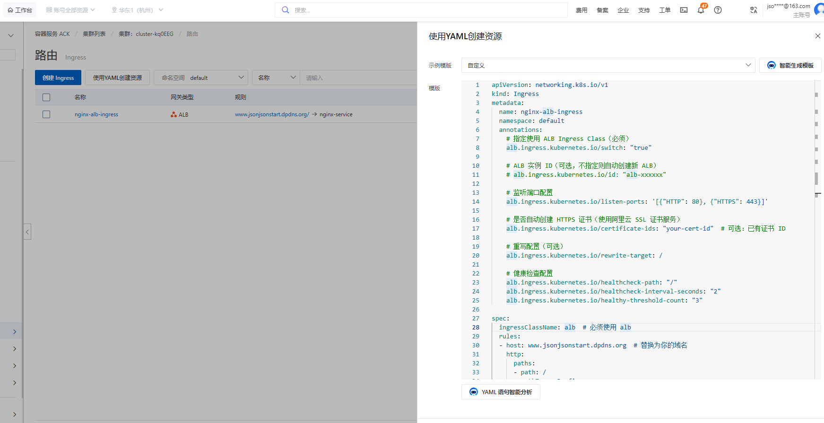Click the search magnifier icon
Screen dimensions: 824x423
pos(285,10)
